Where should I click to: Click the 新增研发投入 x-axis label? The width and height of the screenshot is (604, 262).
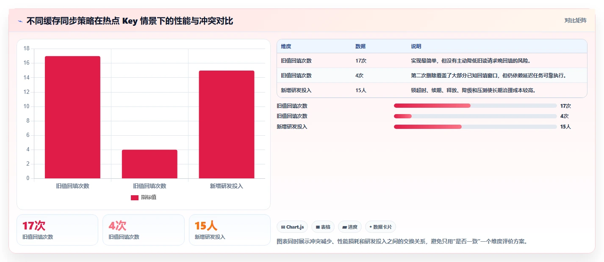227,186
